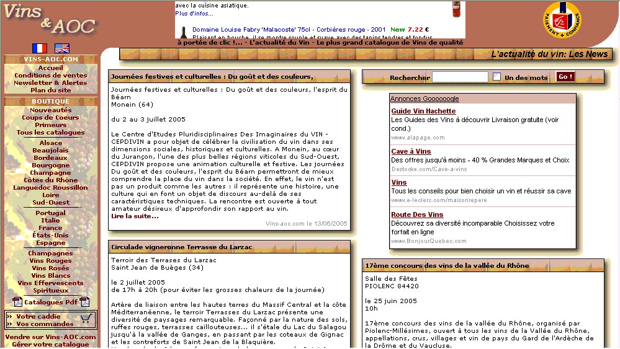Open www.alapage.com ad URL
Screen dimensions: 620x349
[418, 138]
